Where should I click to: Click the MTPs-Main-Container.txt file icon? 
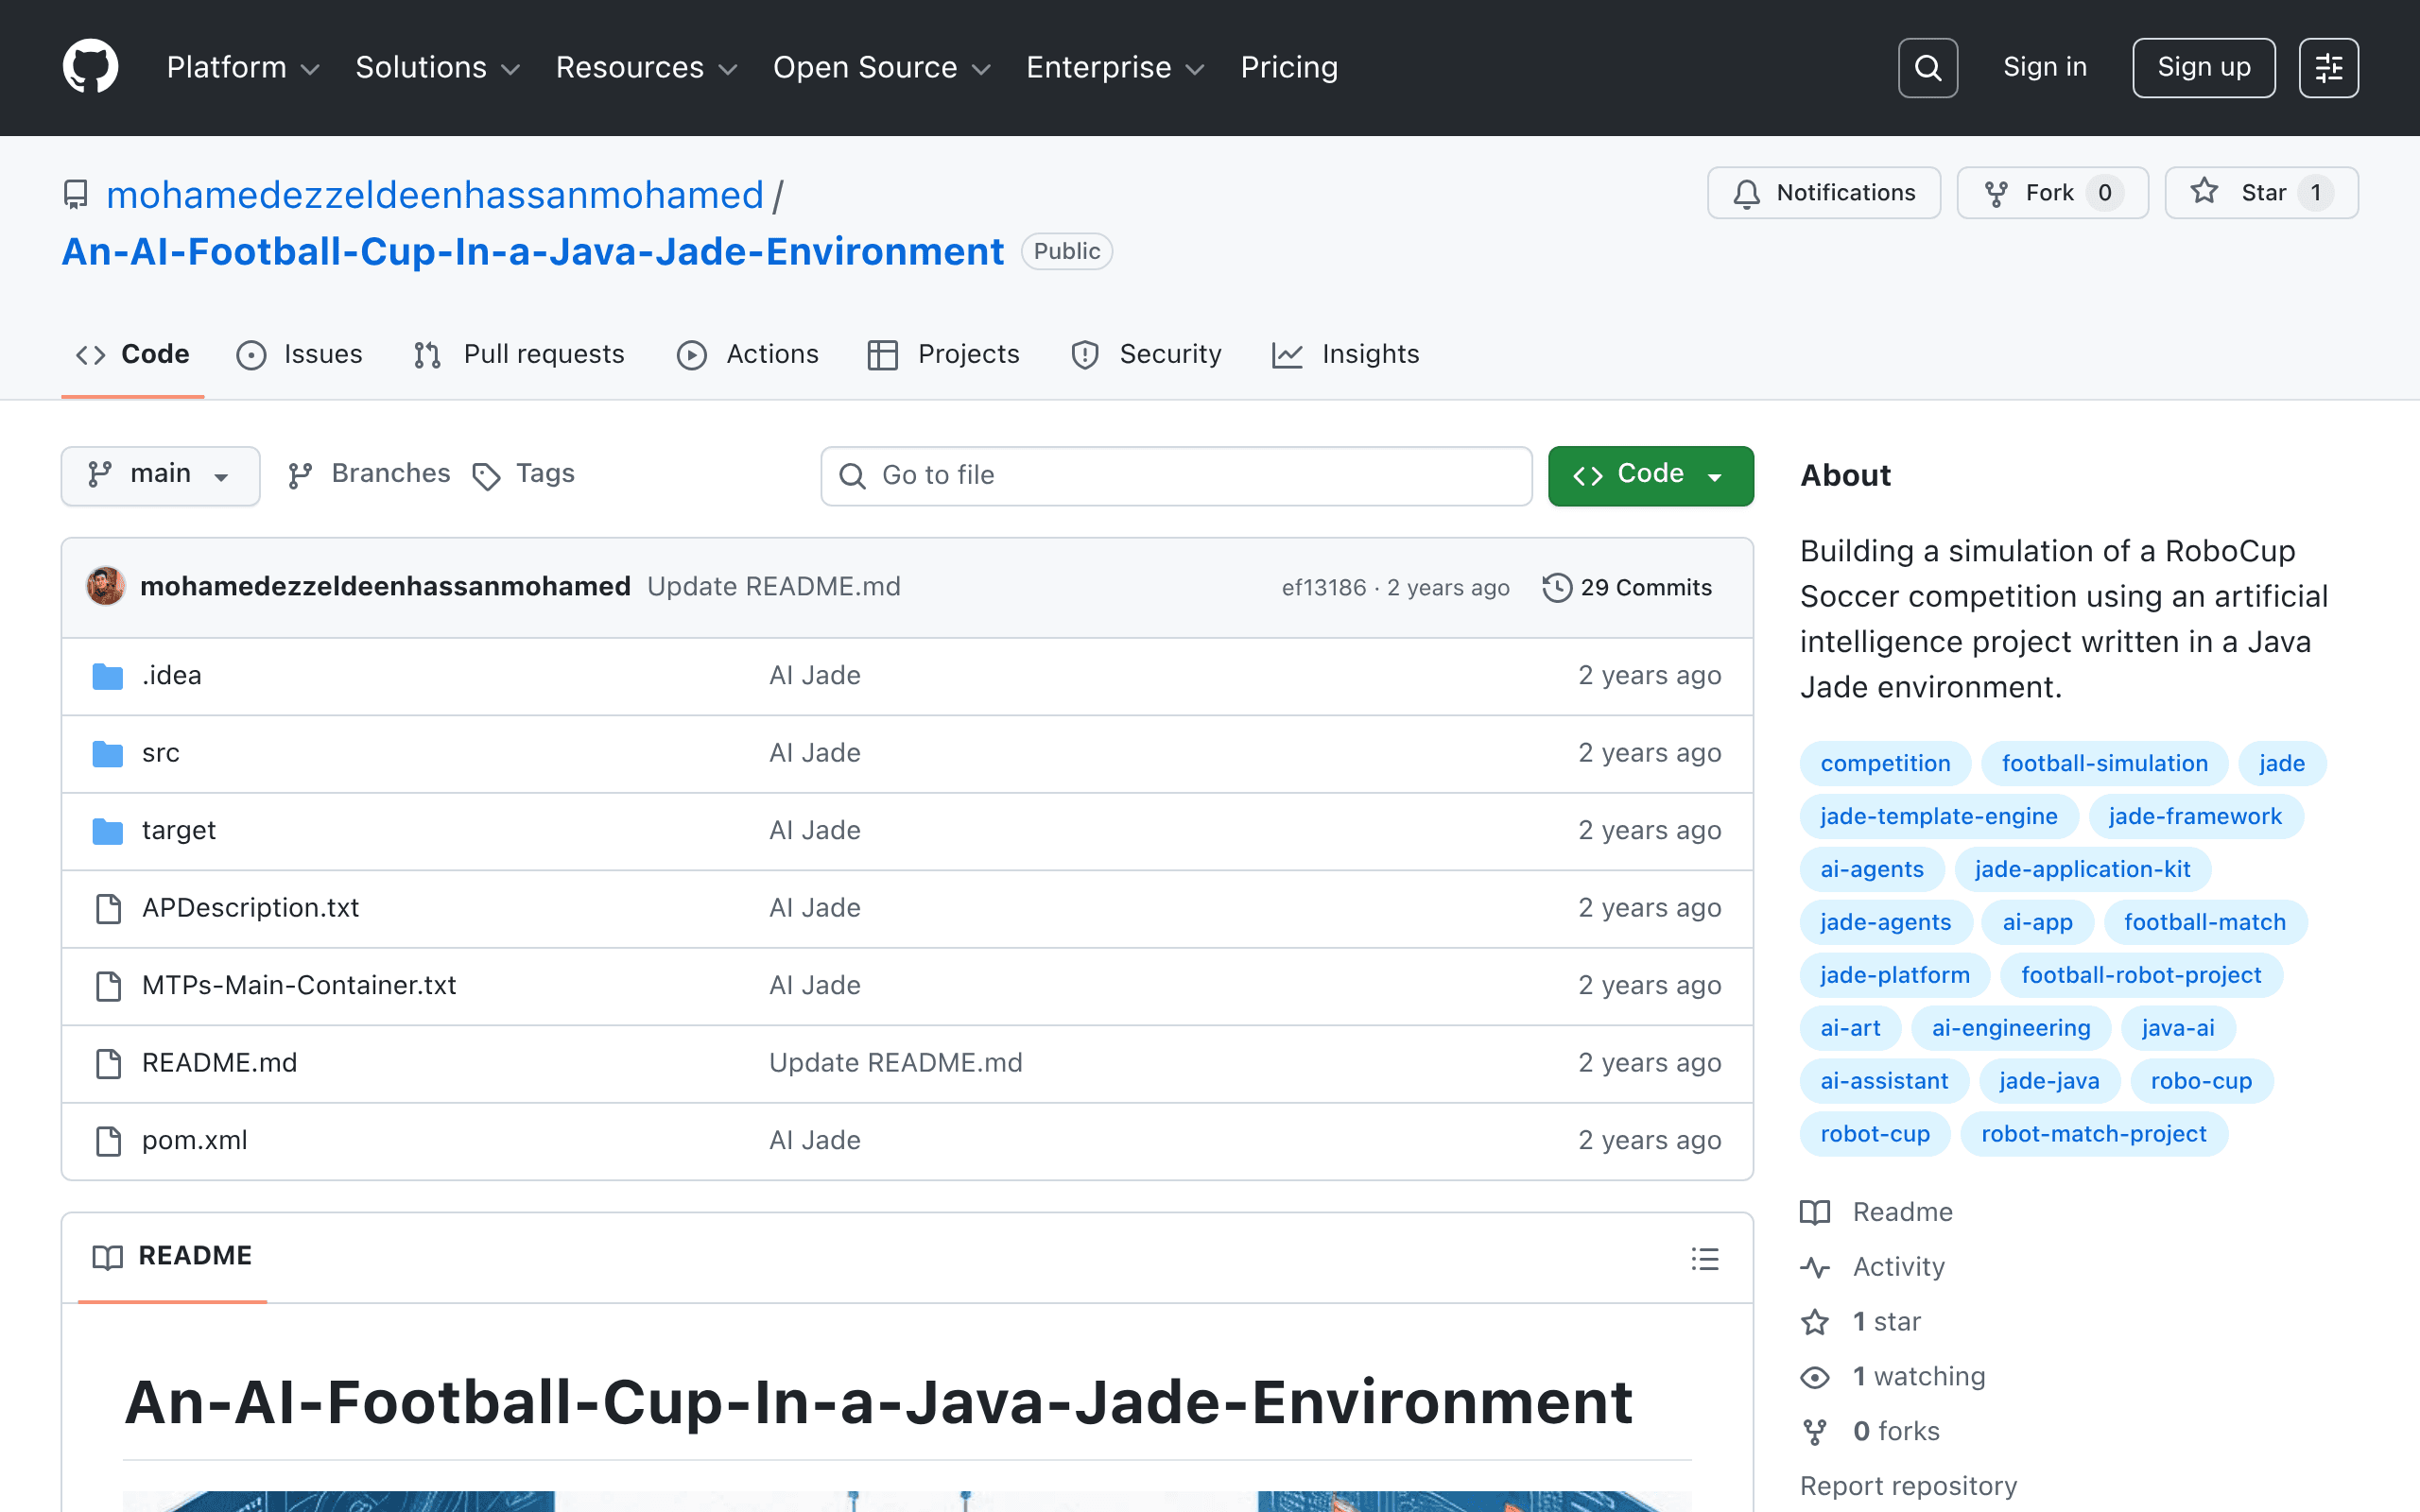108,986
